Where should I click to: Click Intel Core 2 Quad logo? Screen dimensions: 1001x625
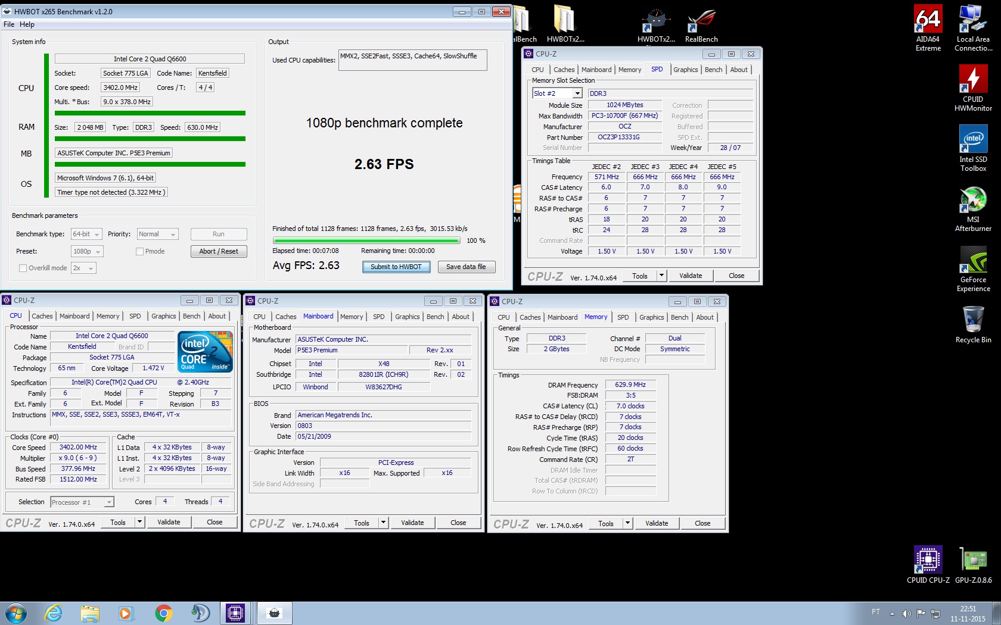(205, 352)
